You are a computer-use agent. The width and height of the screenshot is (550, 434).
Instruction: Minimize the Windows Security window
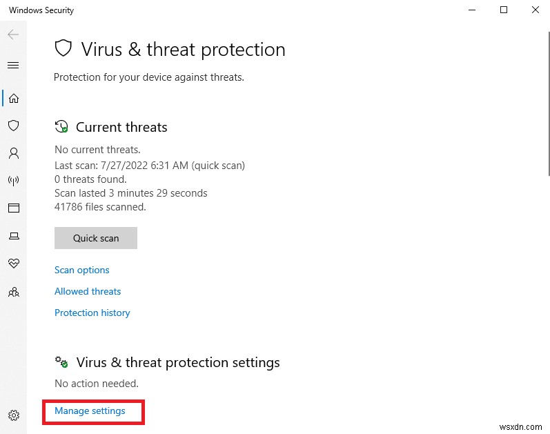(472, 10)
